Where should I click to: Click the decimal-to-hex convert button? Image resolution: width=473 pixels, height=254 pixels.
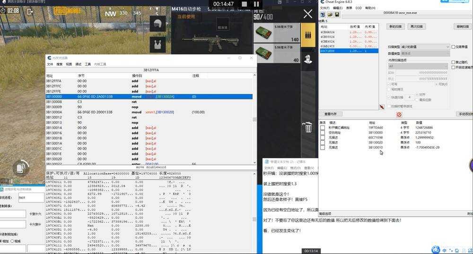pos(35,214)
